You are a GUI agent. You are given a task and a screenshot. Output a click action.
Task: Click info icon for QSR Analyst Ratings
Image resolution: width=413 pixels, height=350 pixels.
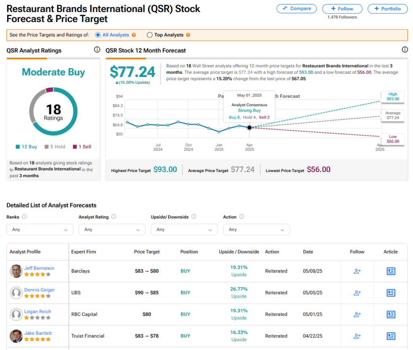point(97,50)
